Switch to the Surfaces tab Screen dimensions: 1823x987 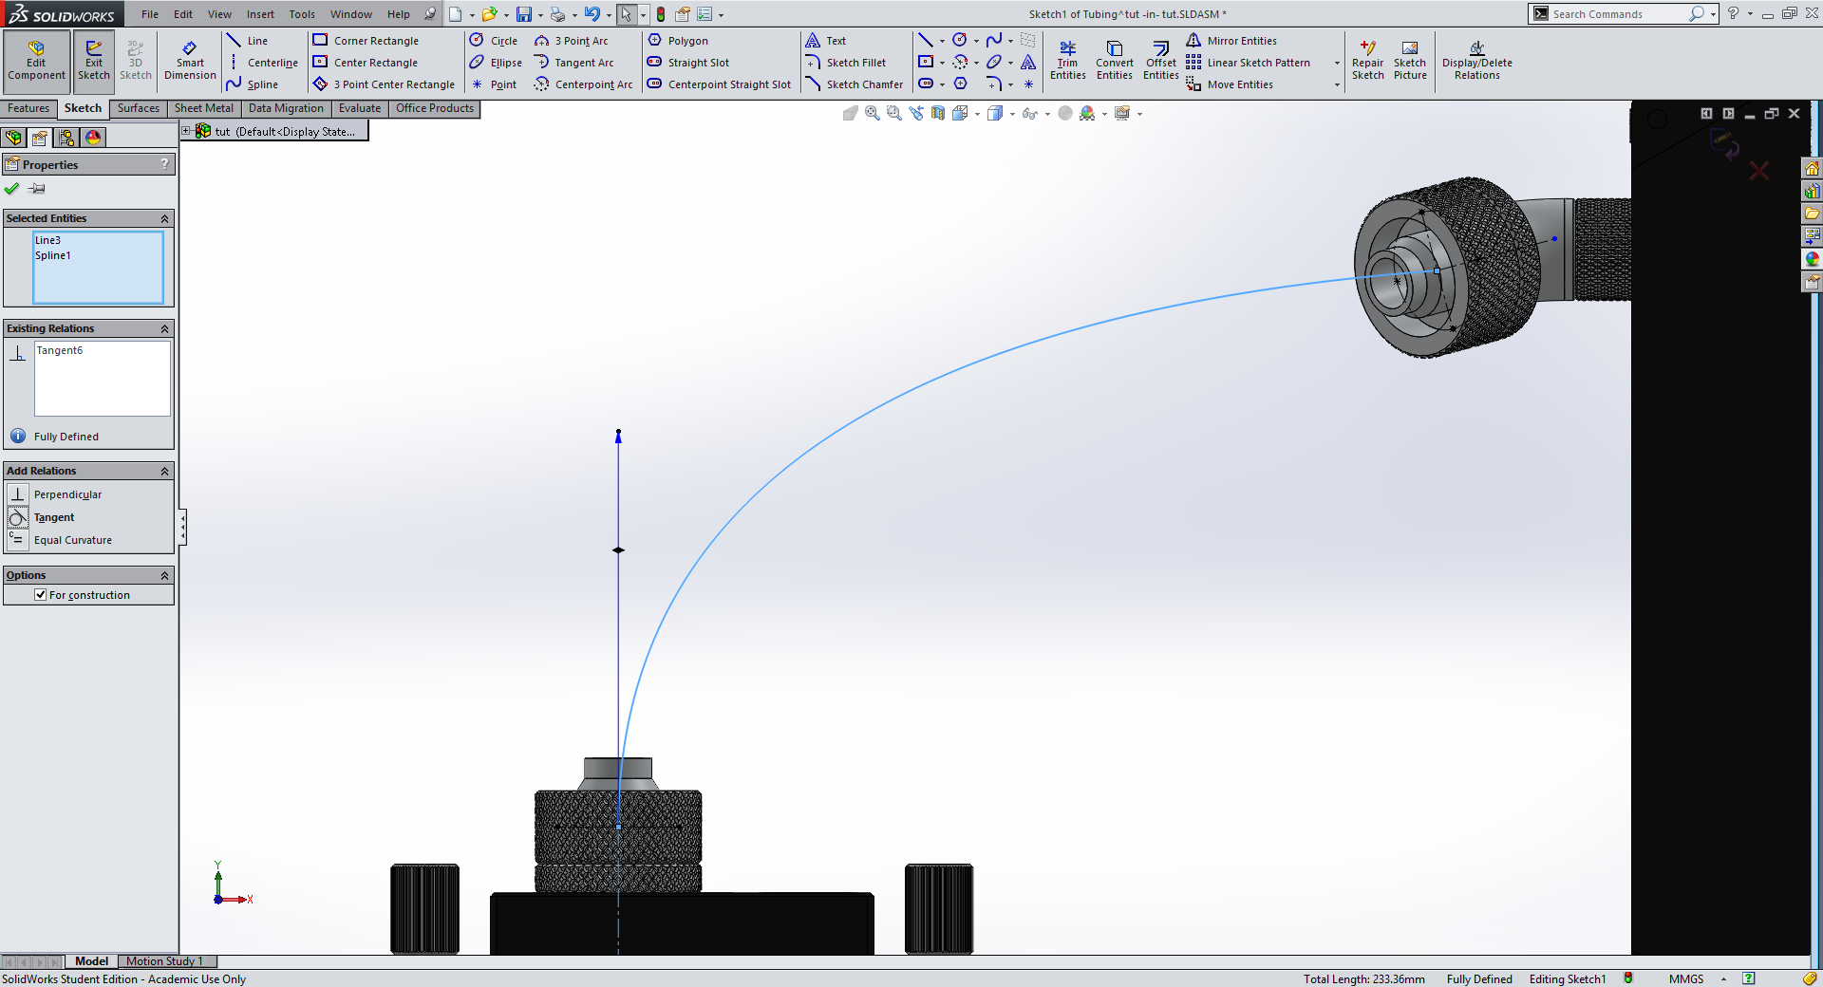pos(139,108)
